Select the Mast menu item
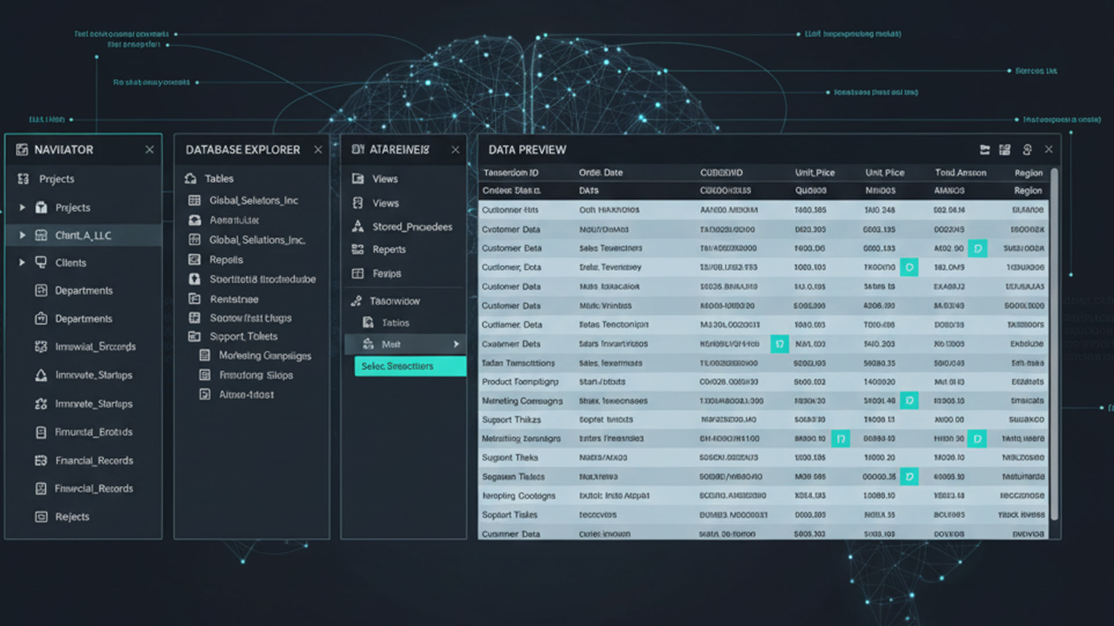Screen dimensions: 1114x626 404,344
